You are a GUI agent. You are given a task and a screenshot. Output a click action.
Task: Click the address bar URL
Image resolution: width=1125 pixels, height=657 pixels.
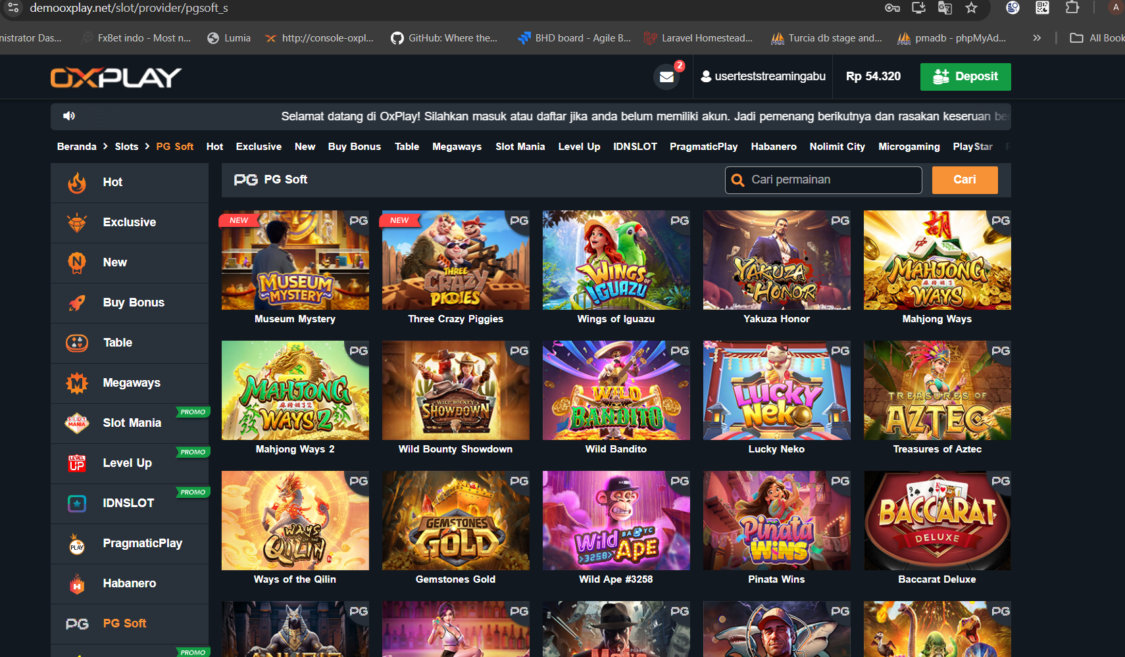[x=129, y=8]
